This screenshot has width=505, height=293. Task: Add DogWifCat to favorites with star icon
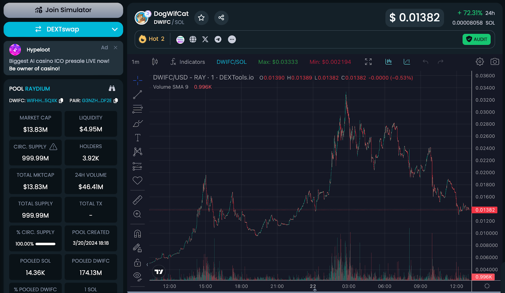(x=201, y=18)
